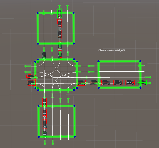Viewport: 159px width, 148px height.
Task: Click the bottom-right blue node of the south rectangle
Action: (x=75, y=136)
